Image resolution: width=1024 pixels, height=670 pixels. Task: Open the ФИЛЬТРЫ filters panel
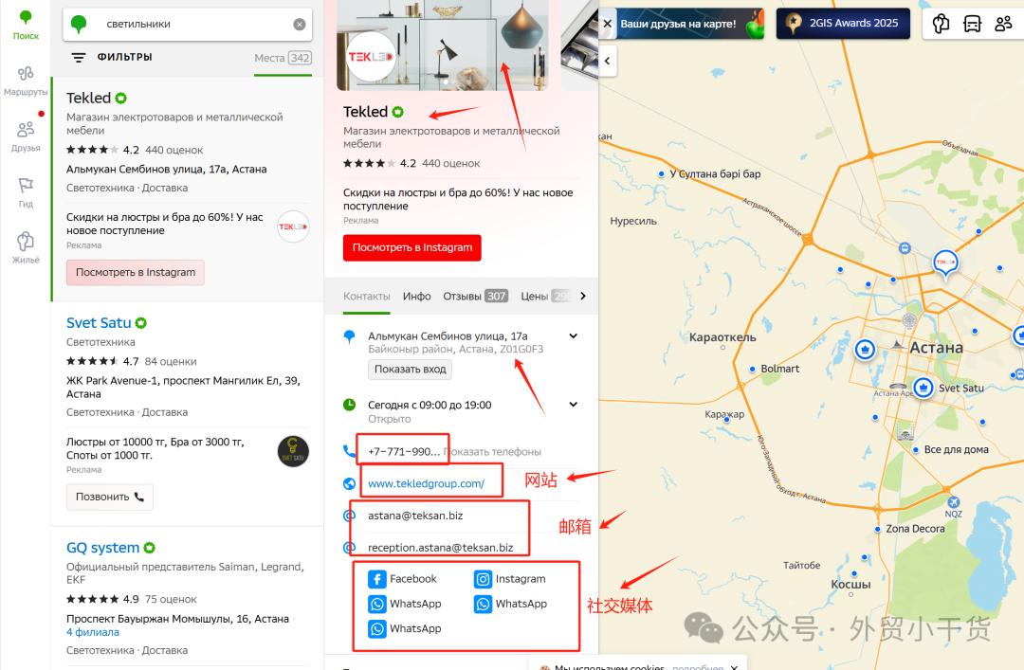point(112,58)
